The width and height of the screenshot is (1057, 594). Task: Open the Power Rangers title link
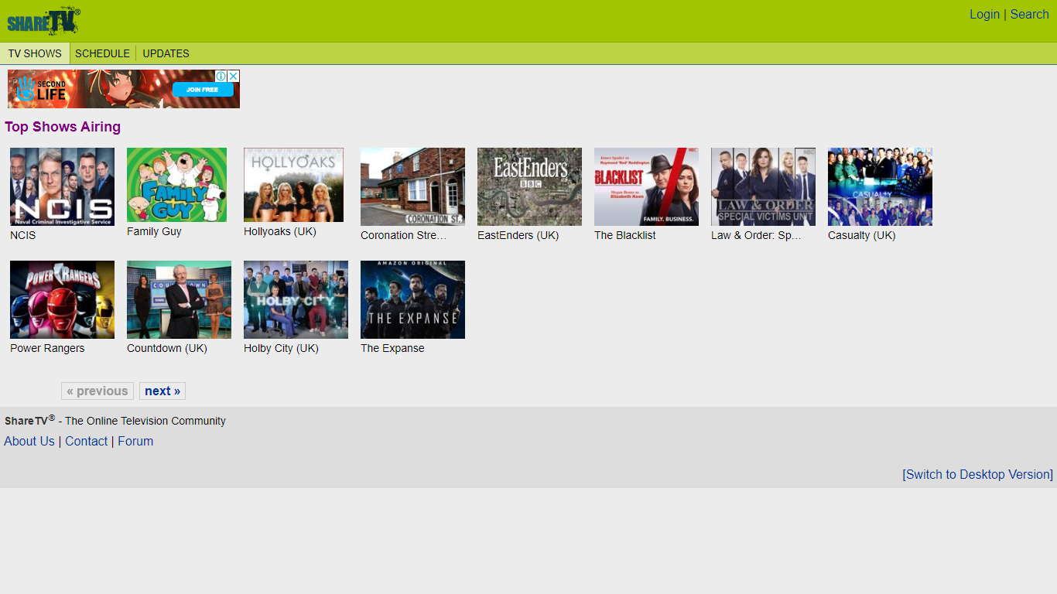pos(47,348)
